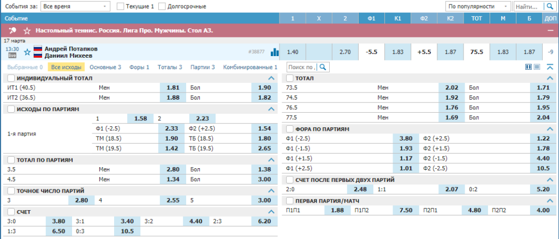Select total 73.5 Мен odds 2.02

[x=451, y=88]
